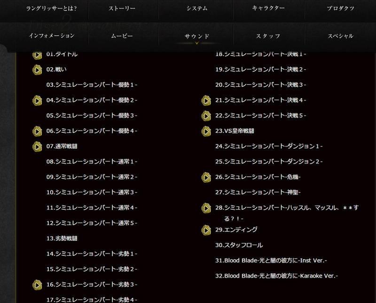Play track 22 決戦5 sample
Screen dimensions: 376x303
(206, 116)
